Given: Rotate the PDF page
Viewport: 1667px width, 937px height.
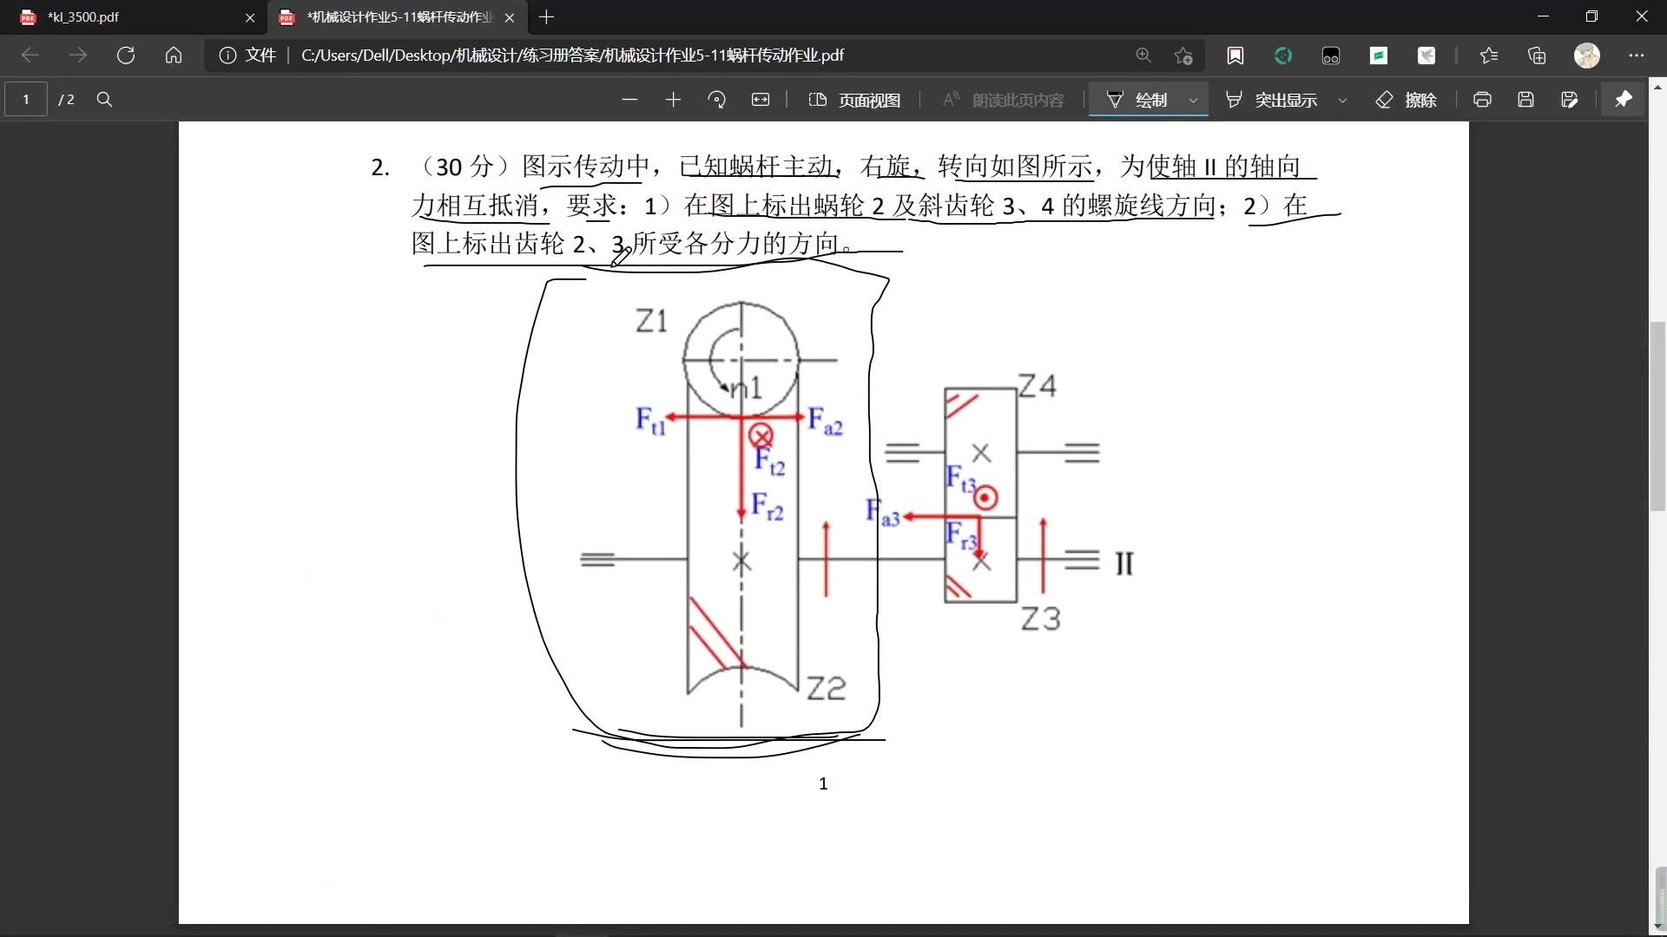Looking at the screenshot, I should pyautogui.click(x=717, y=99).
